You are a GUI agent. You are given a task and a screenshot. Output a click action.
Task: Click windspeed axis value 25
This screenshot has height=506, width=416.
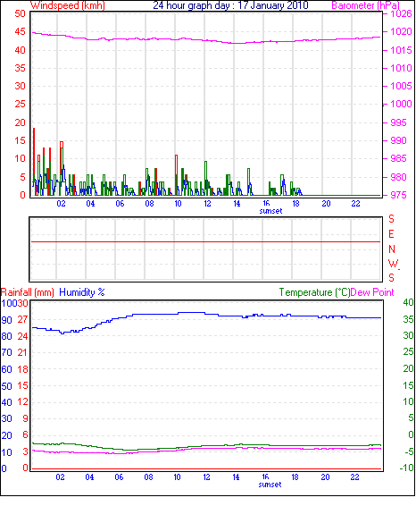pos(20,104)
